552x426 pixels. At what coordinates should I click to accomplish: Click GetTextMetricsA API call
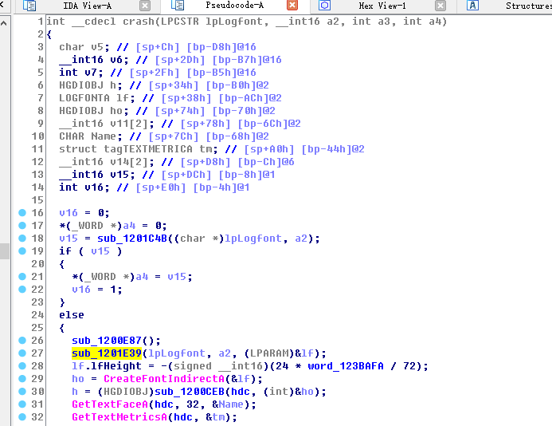tap(119, 417)
